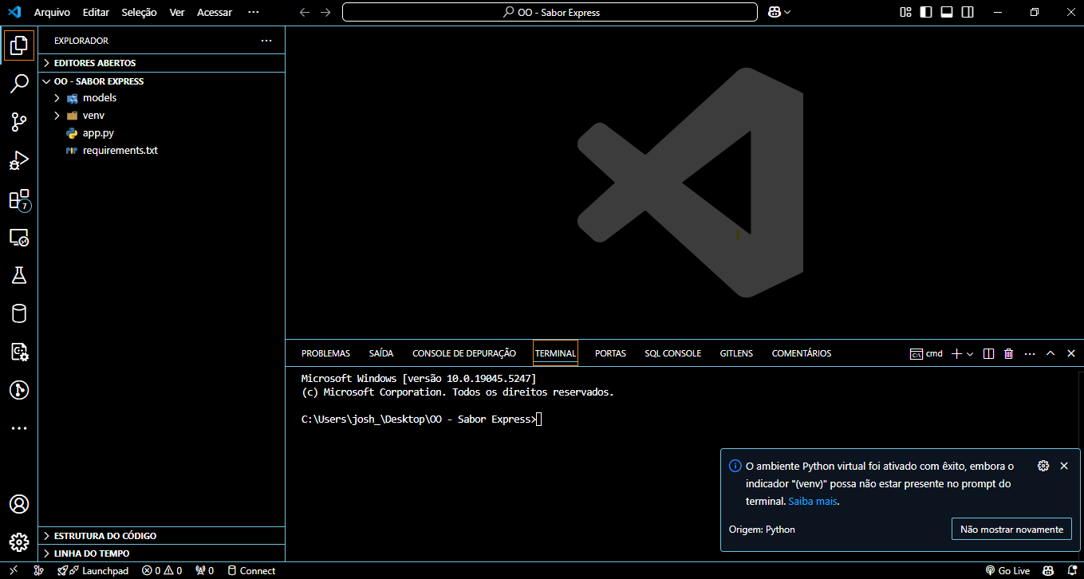Switch to the SQL Console tab

pyautogui.click(x=673, y=353)
